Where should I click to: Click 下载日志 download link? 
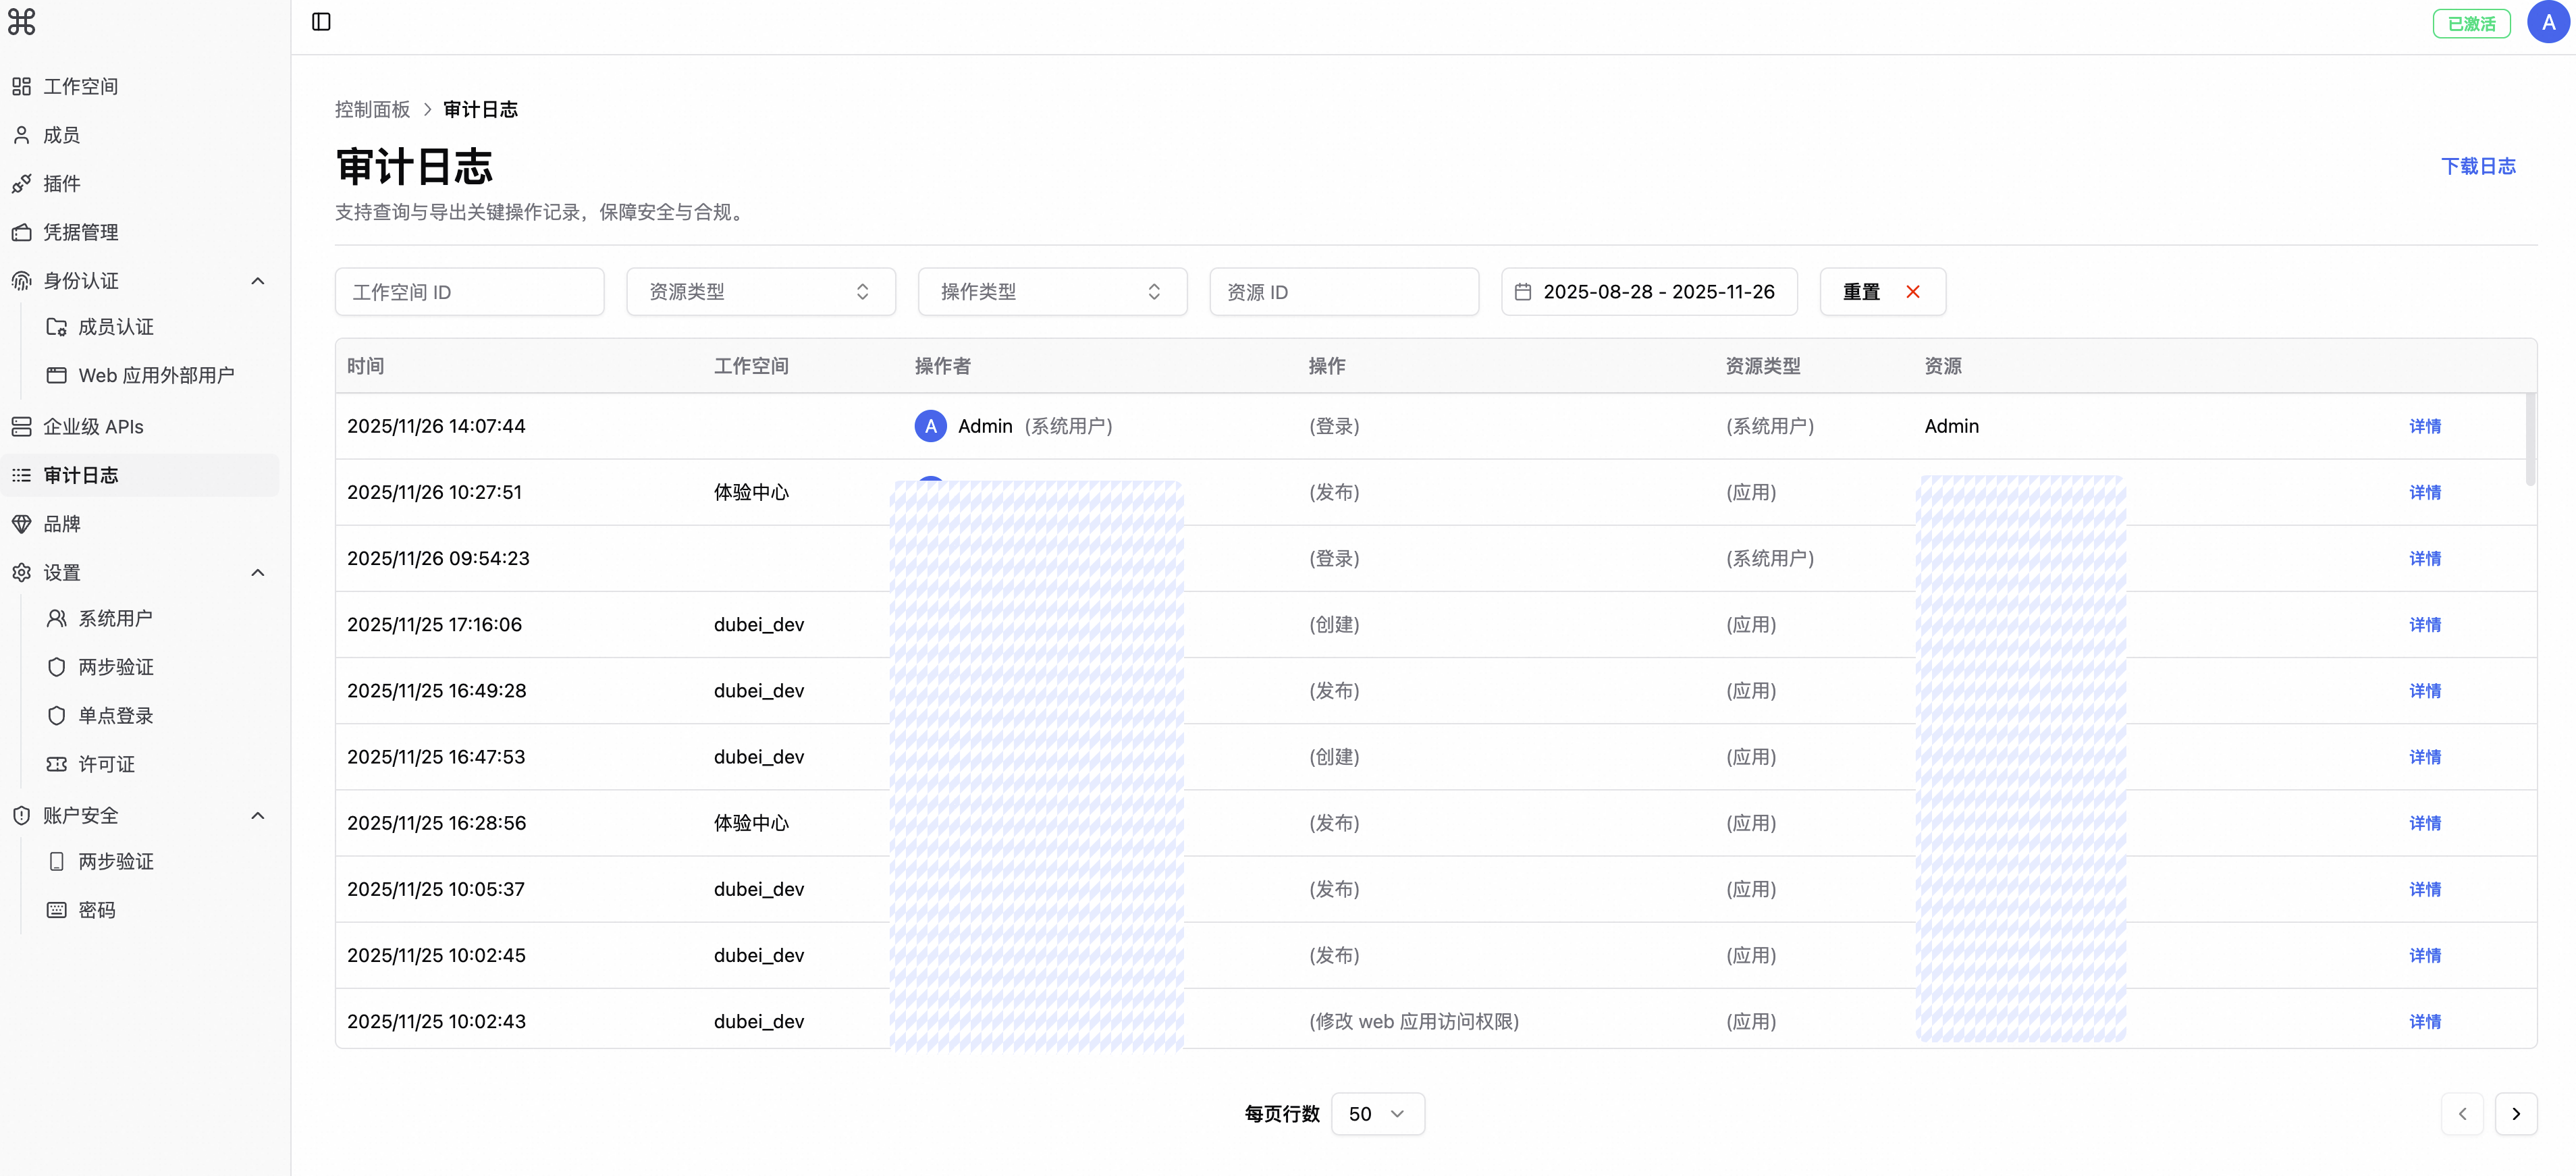pos(2477,166)
